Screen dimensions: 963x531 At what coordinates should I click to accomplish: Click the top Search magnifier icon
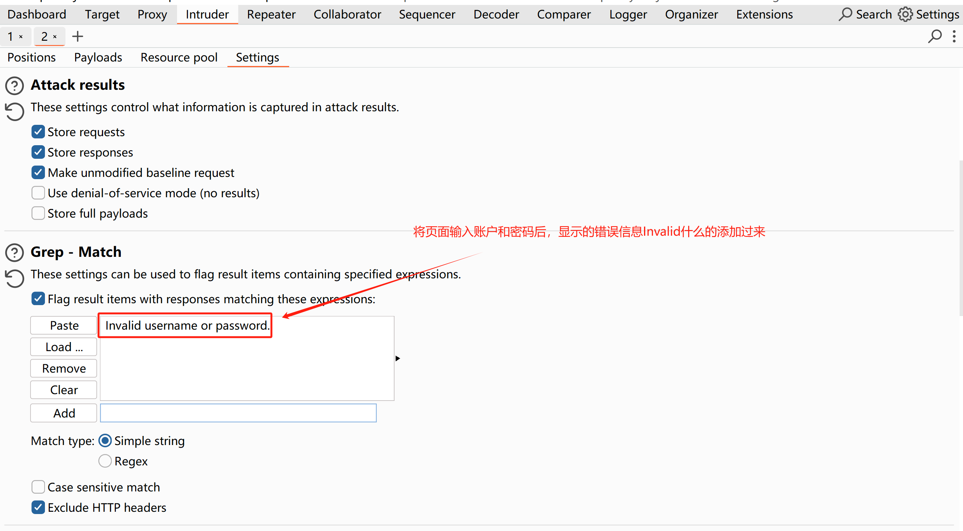(845, 14)
